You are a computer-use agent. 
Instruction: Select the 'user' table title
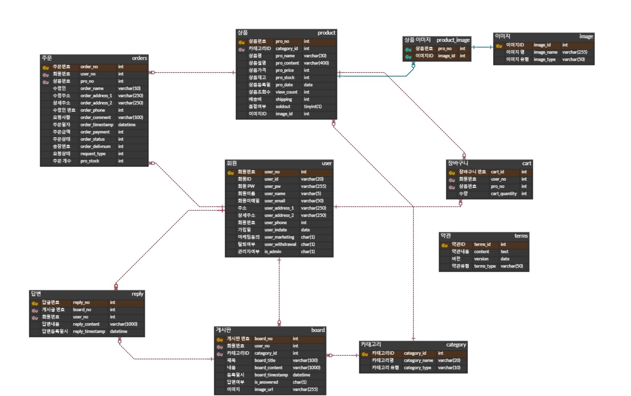point(327,163)
